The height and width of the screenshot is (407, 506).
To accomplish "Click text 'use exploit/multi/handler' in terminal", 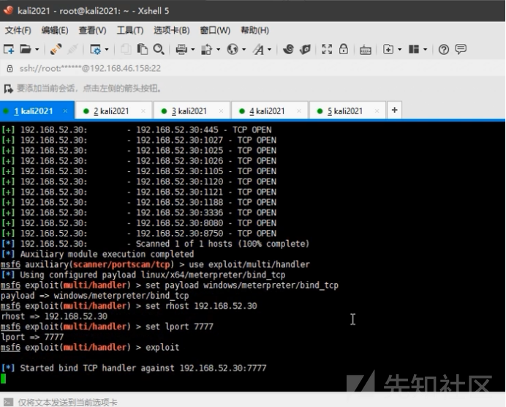I will 249,264.
